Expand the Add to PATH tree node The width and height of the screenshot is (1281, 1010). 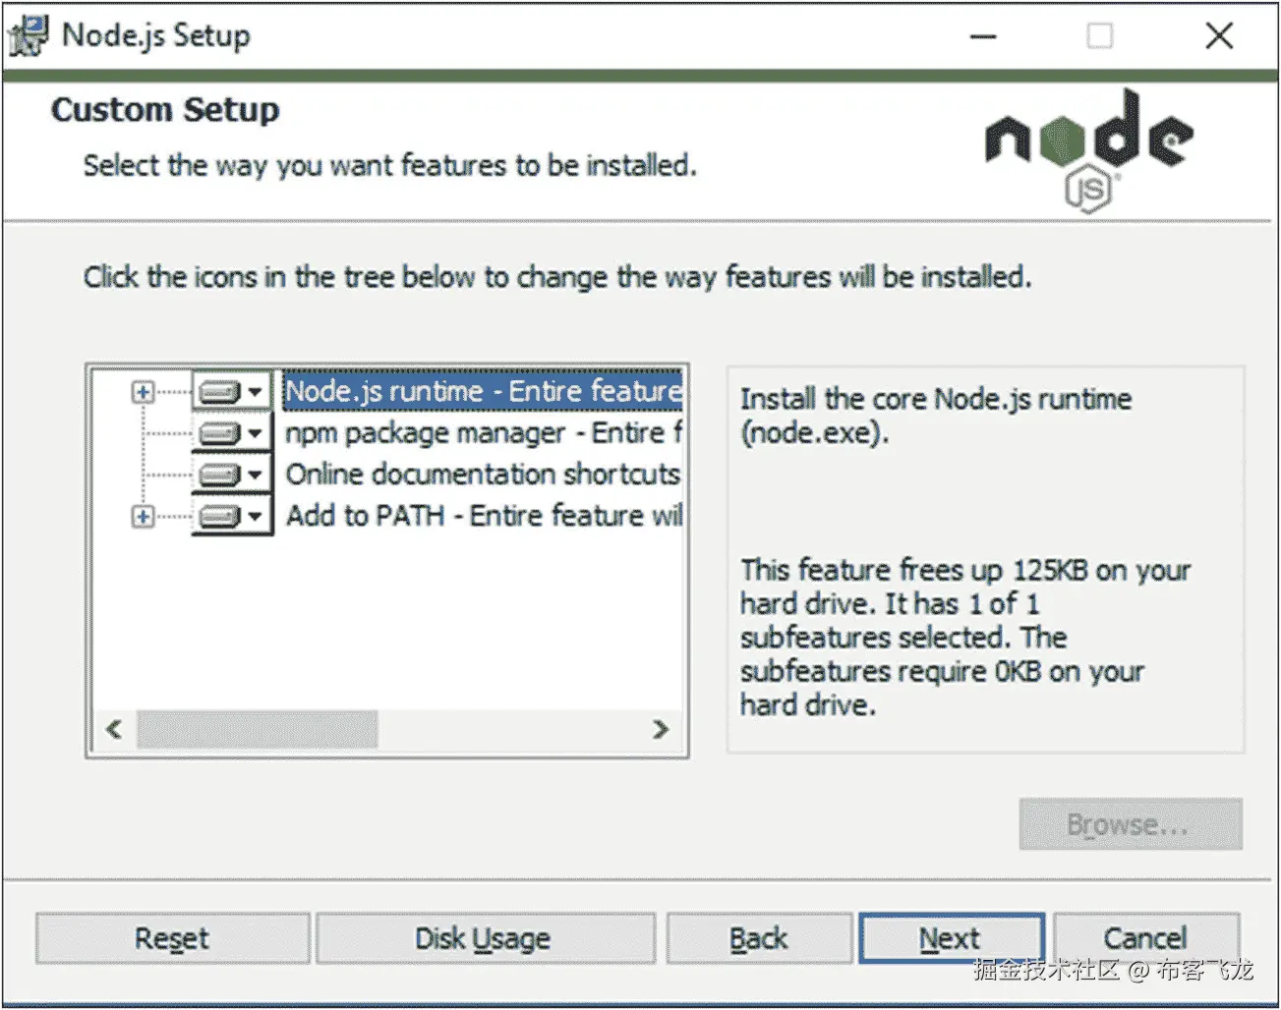click(x=143, y=516)
